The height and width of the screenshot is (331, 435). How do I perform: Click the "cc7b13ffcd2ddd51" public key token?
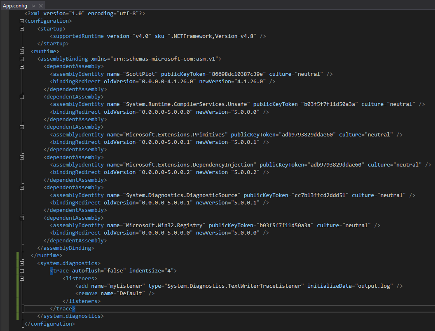[320, 195]
